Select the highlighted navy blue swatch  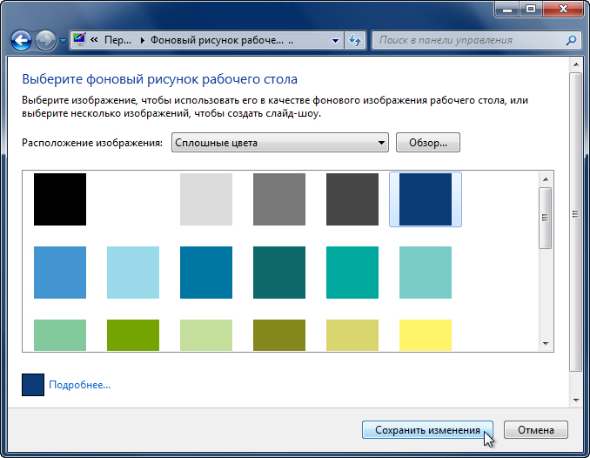tap(426, 199)
